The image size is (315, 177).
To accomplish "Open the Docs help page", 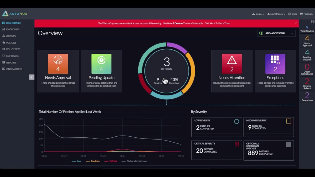I will click(x=292, y=14).
